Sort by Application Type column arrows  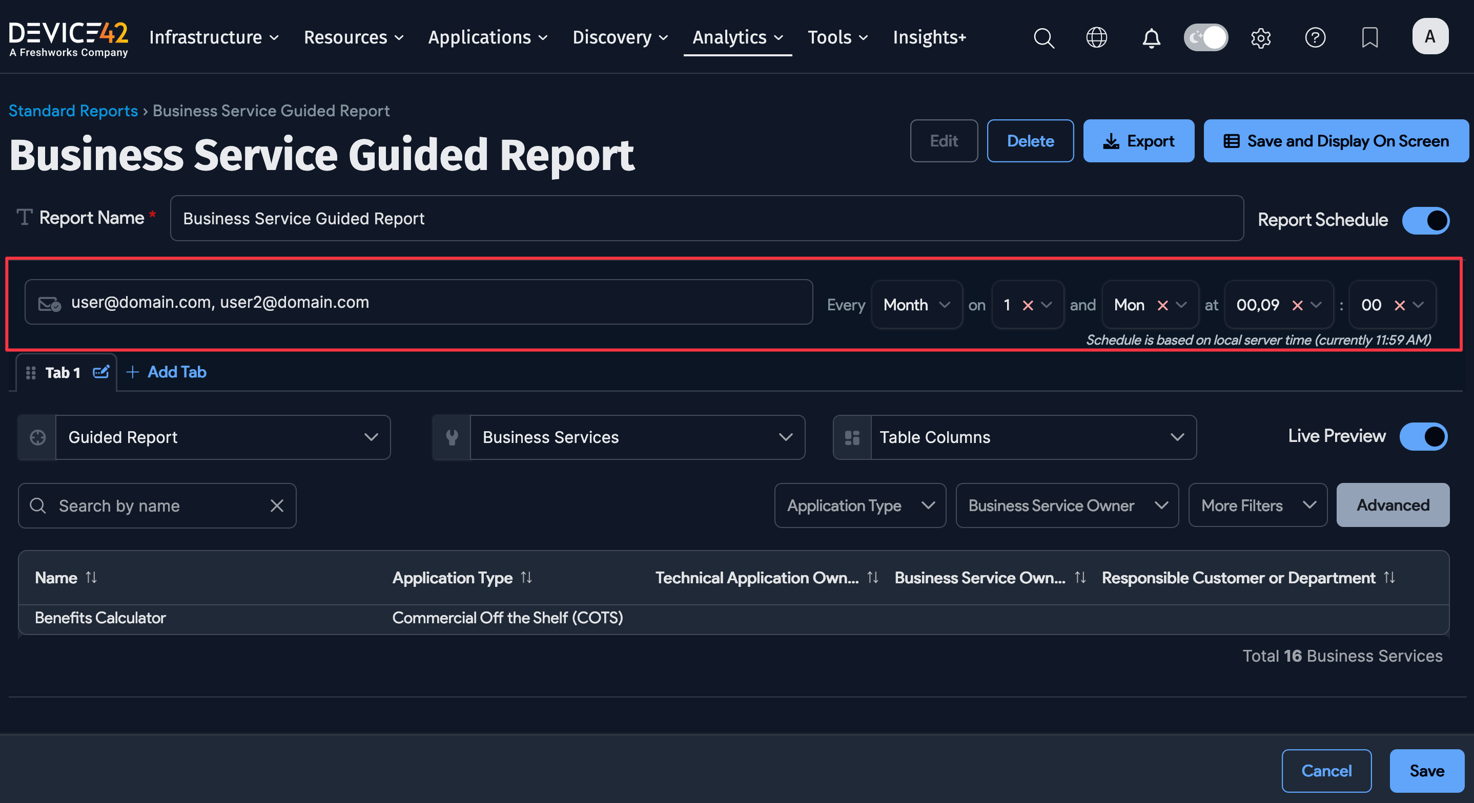tap(526, 578)
